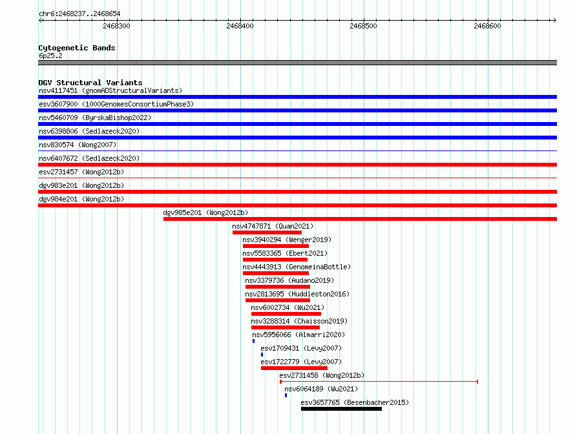Open the nsv5460709 ByrskaBishop2022 label
575x434 pixels.
[95, 118]
